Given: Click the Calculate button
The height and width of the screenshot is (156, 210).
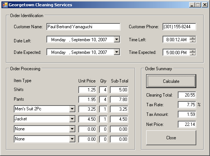Looking at the screenshot, I should (x=171, y=81).
